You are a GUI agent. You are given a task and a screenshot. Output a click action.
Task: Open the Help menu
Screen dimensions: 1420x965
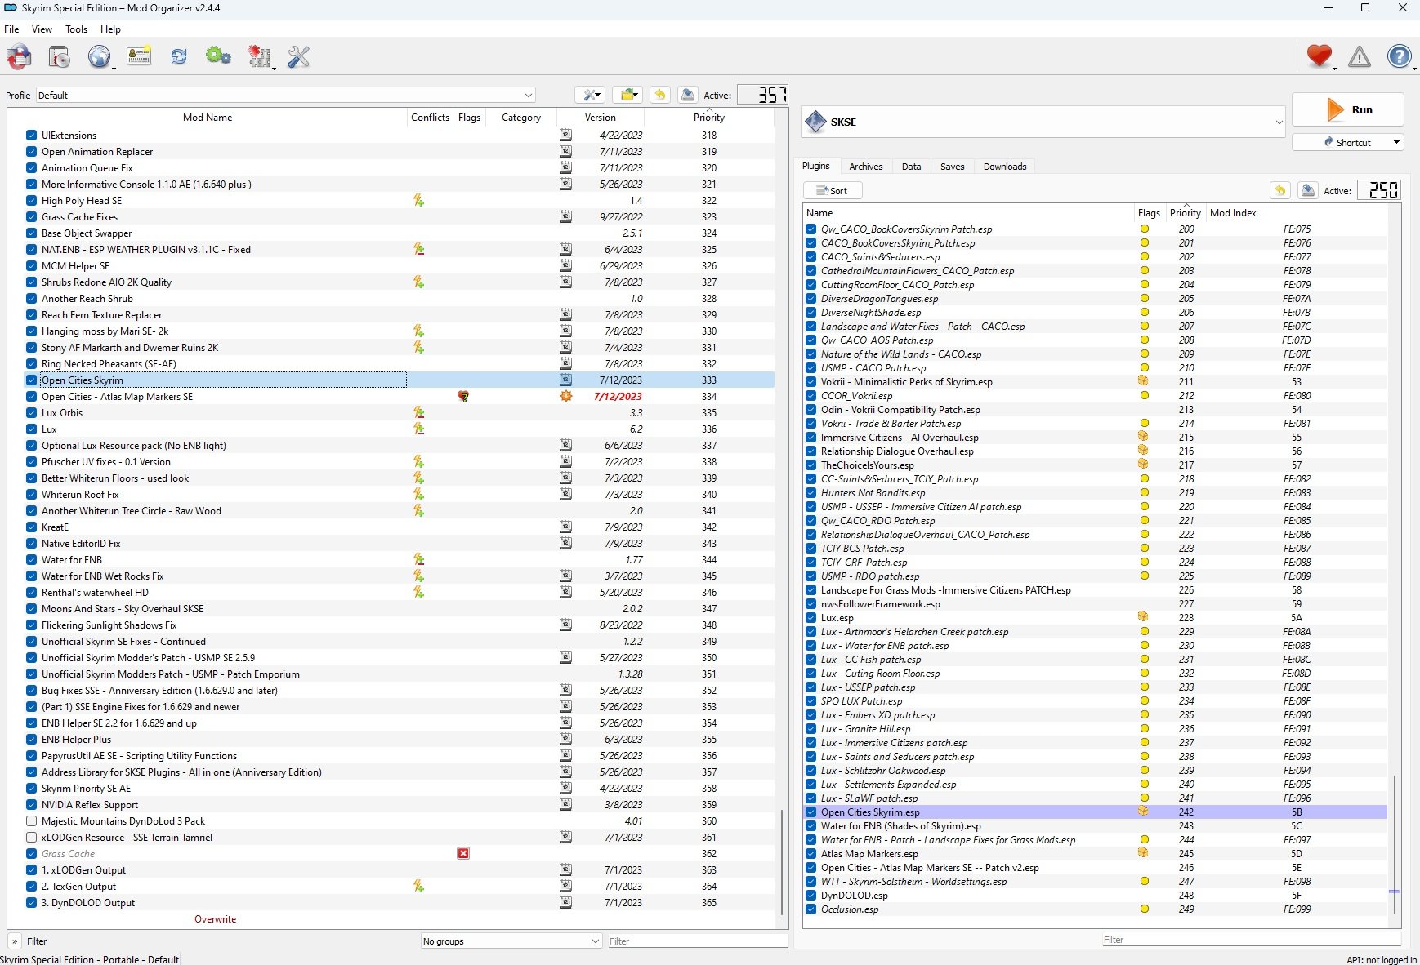(x=110, y=29)
